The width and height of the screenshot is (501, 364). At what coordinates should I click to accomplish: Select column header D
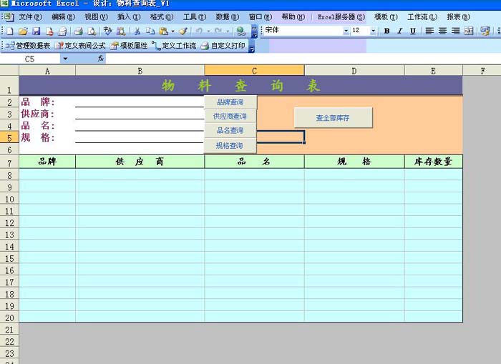(354, 70)
